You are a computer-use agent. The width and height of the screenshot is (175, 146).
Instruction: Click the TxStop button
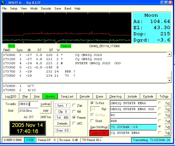[x=164, y=96]
